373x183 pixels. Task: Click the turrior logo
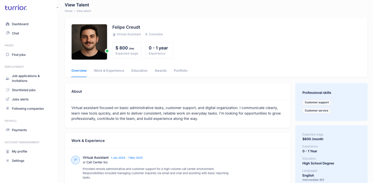16,8
